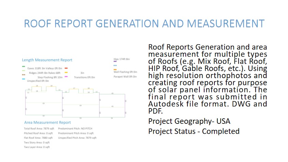Select the purple Hips legend marker
The height and width of the screenshot is (162, 288).
coord(115,61)
